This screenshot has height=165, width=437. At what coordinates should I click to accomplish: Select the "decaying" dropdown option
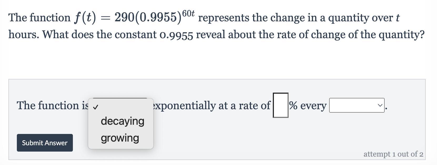coord(122,121)
